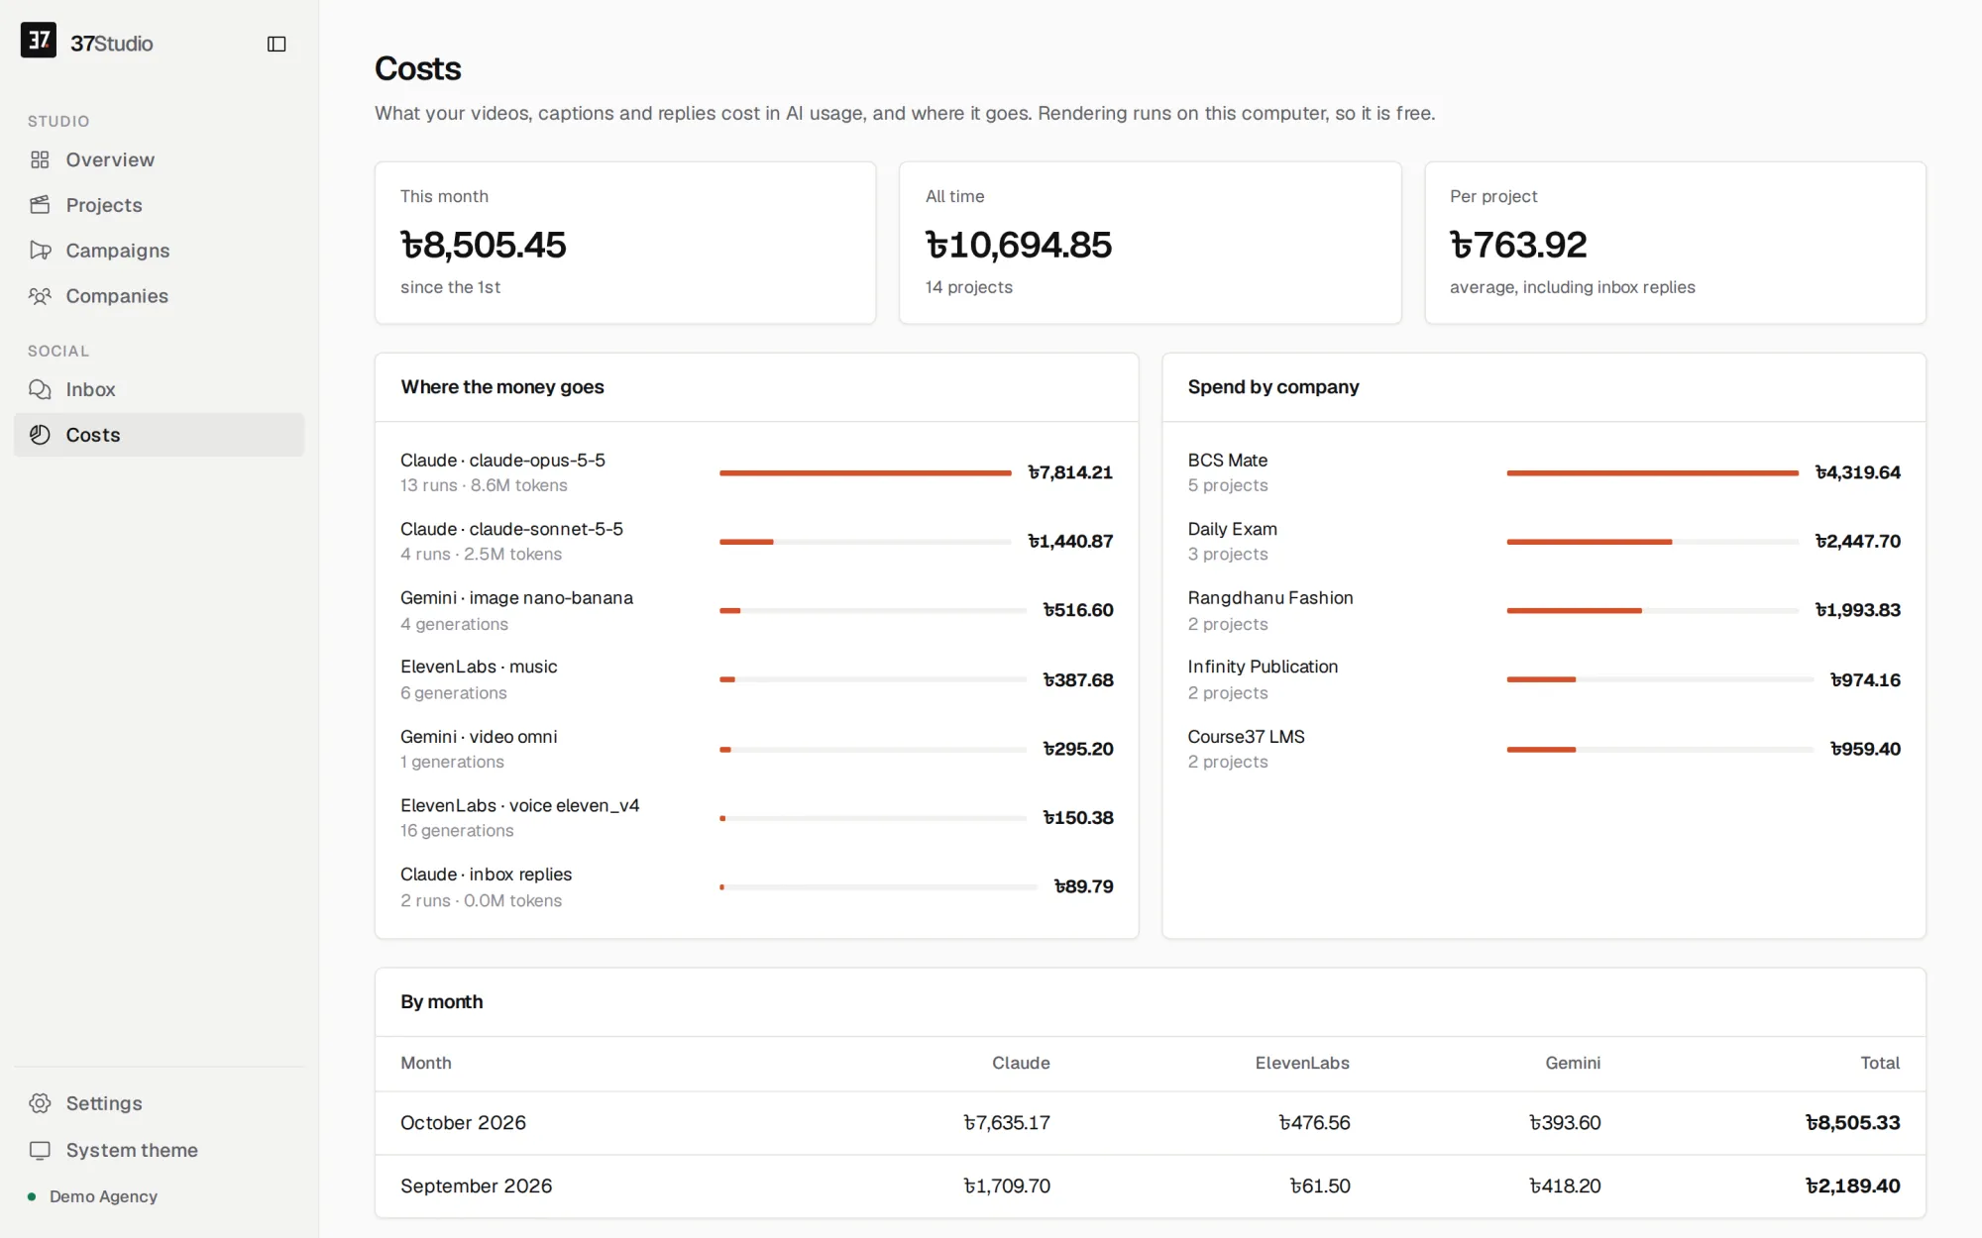The width and height of the screenshot is (1982, 1238).
Task: Click the ৳61.50 ElevenLabs cell
Action: (x=1320, y=1186)
